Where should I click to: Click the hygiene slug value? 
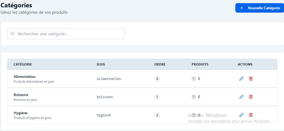tap(104, 115)
